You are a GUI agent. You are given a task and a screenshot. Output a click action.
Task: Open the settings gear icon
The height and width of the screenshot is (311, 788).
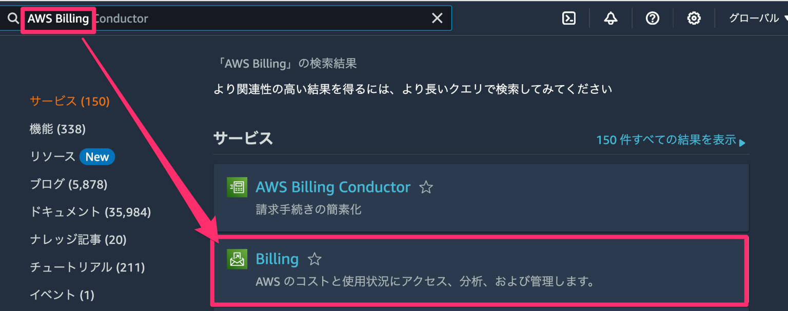coord(694,17)
